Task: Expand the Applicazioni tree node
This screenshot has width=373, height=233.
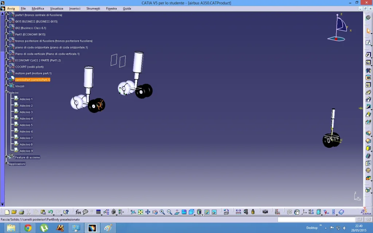Action: tap(7, 163)
